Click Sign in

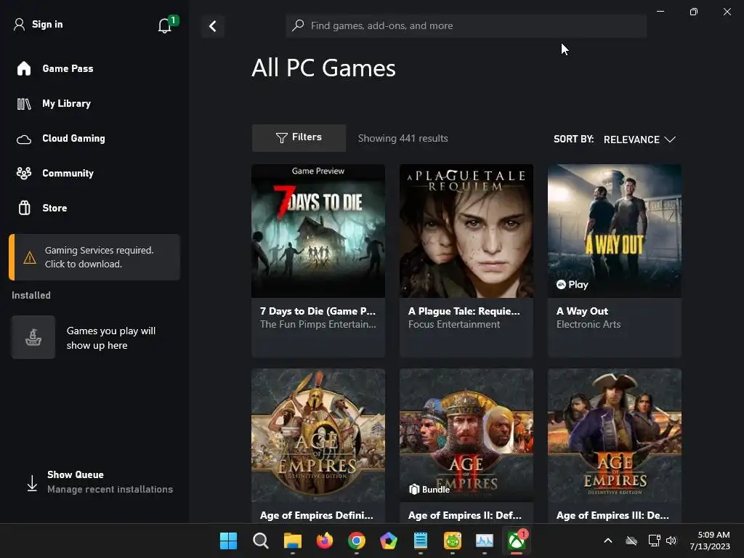tap(47, 24)
